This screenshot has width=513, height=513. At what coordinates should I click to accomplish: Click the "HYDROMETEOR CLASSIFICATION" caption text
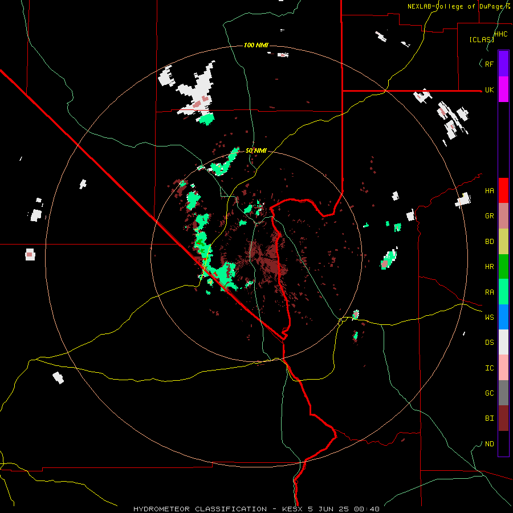point(200,509)
